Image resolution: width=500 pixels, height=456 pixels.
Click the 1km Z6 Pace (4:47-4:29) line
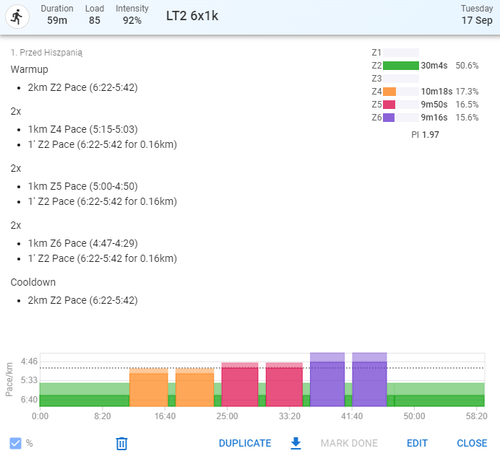83,243
